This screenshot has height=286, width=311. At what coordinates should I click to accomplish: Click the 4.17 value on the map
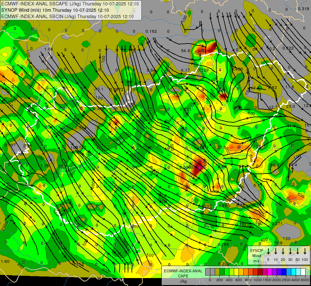[x=185, y=70]
